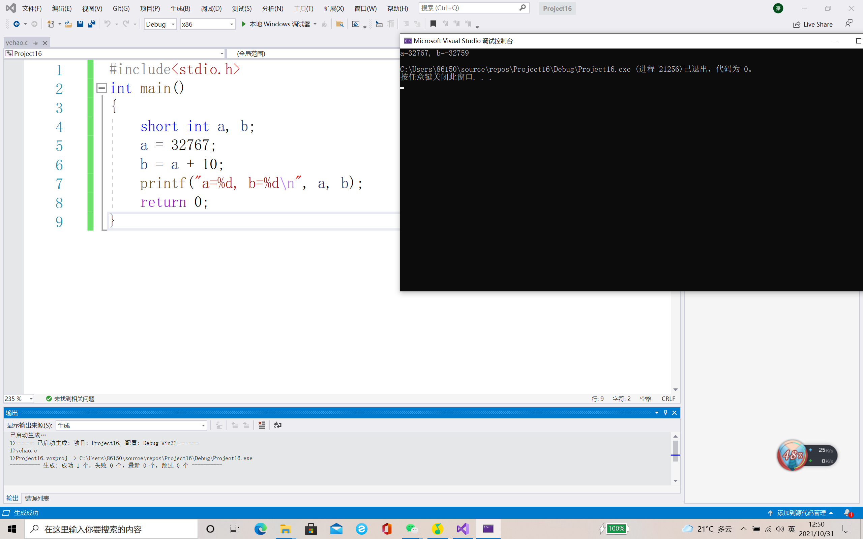This screenshot has height=539, width=863.
Task: Click the notifications bell in status bar
Action: [847, 513]
